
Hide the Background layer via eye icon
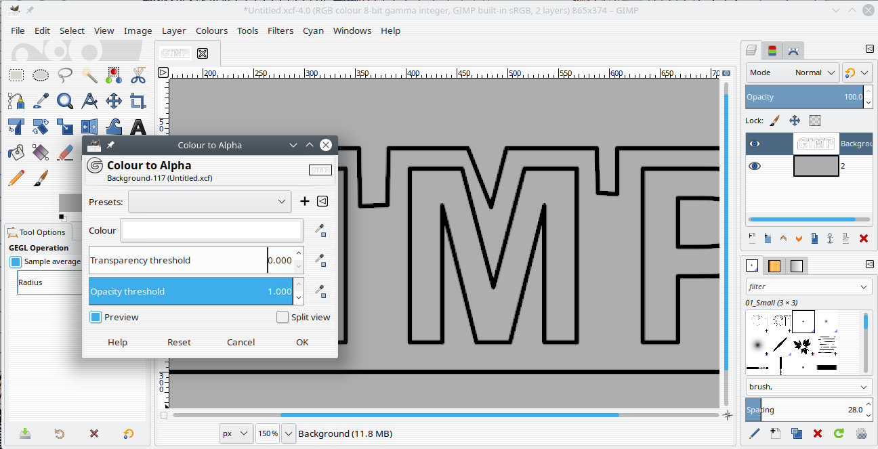(x=755, y=144)
